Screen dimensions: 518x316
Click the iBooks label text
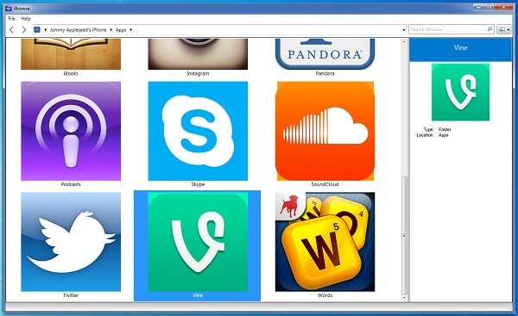pos(71,73)
